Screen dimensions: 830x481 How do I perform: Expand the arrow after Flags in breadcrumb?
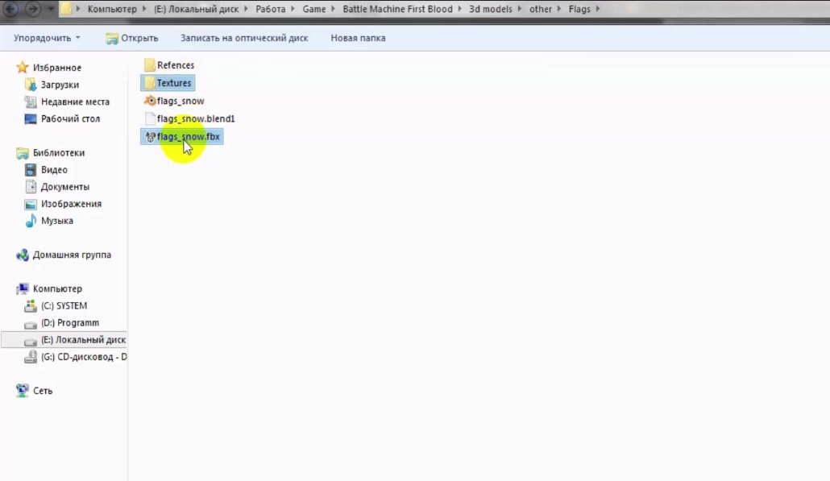598,9
